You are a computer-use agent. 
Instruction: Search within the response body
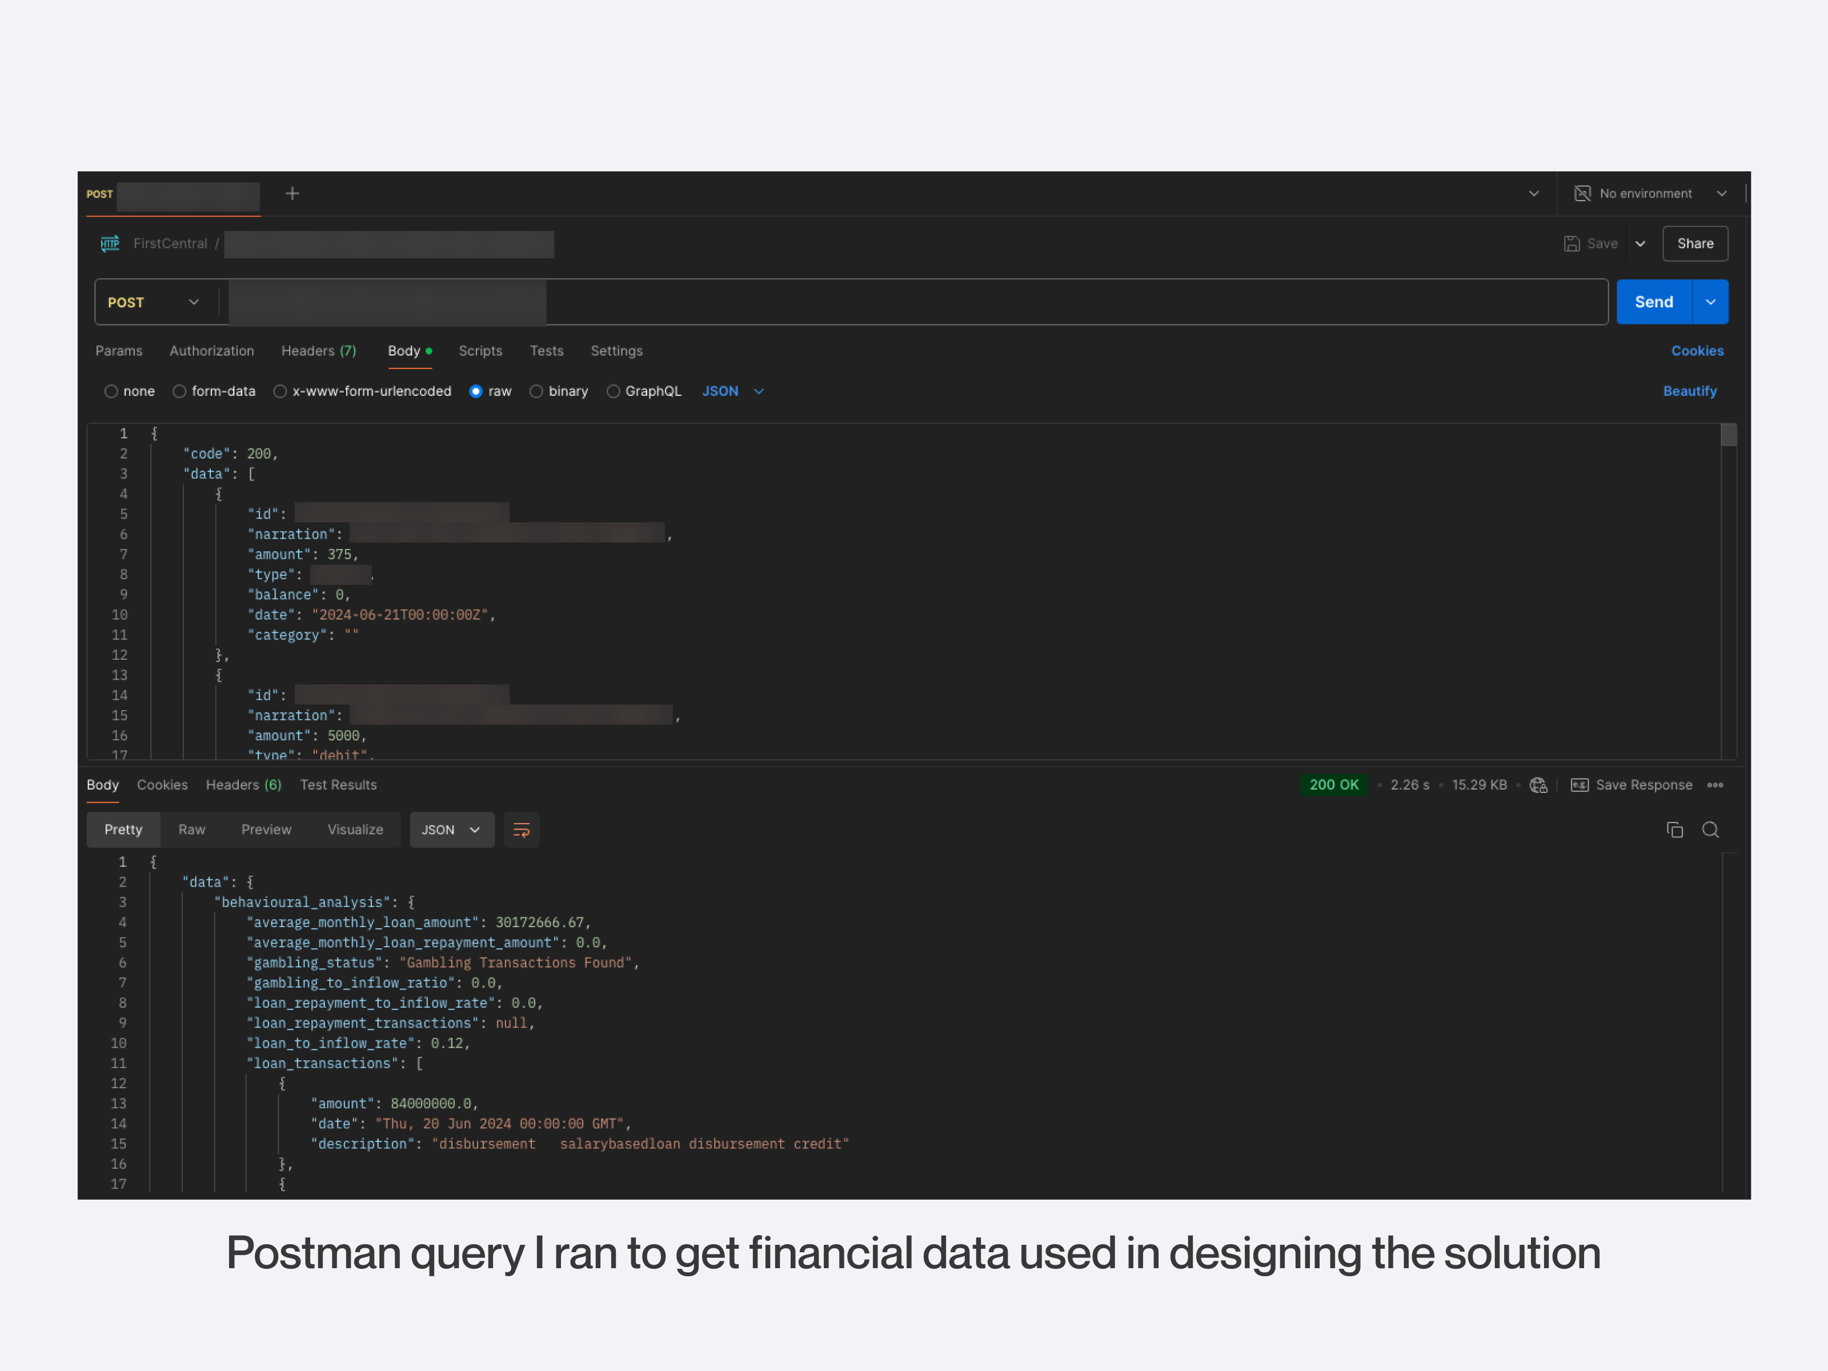click(1710, 829)
